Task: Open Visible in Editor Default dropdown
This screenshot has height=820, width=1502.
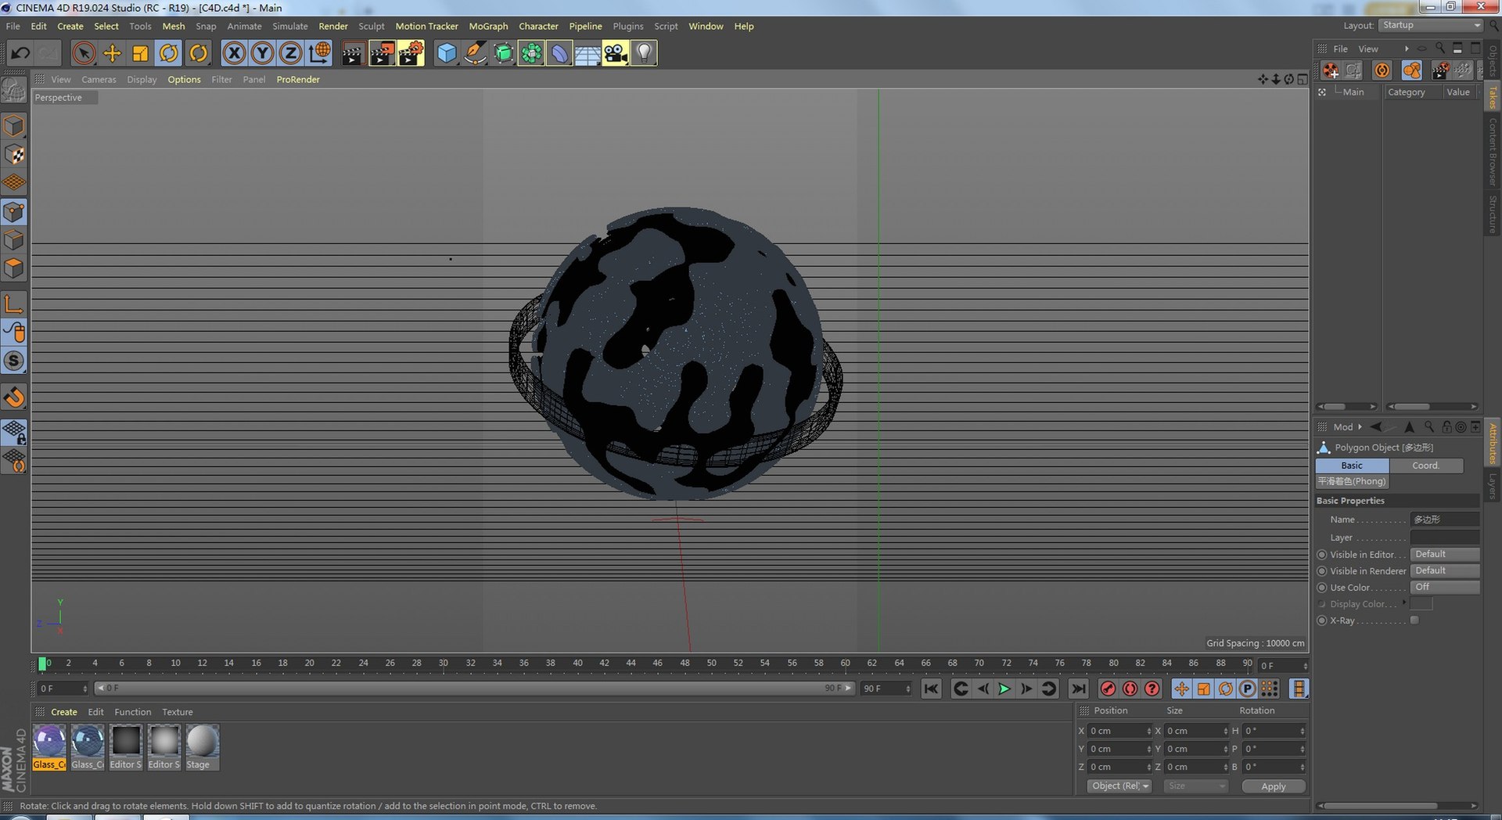Action: (x=1445, y=554)
